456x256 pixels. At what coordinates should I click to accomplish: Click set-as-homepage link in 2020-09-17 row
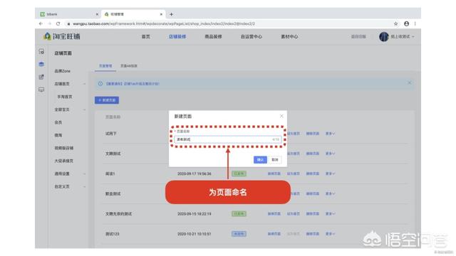tap(293, 174)
